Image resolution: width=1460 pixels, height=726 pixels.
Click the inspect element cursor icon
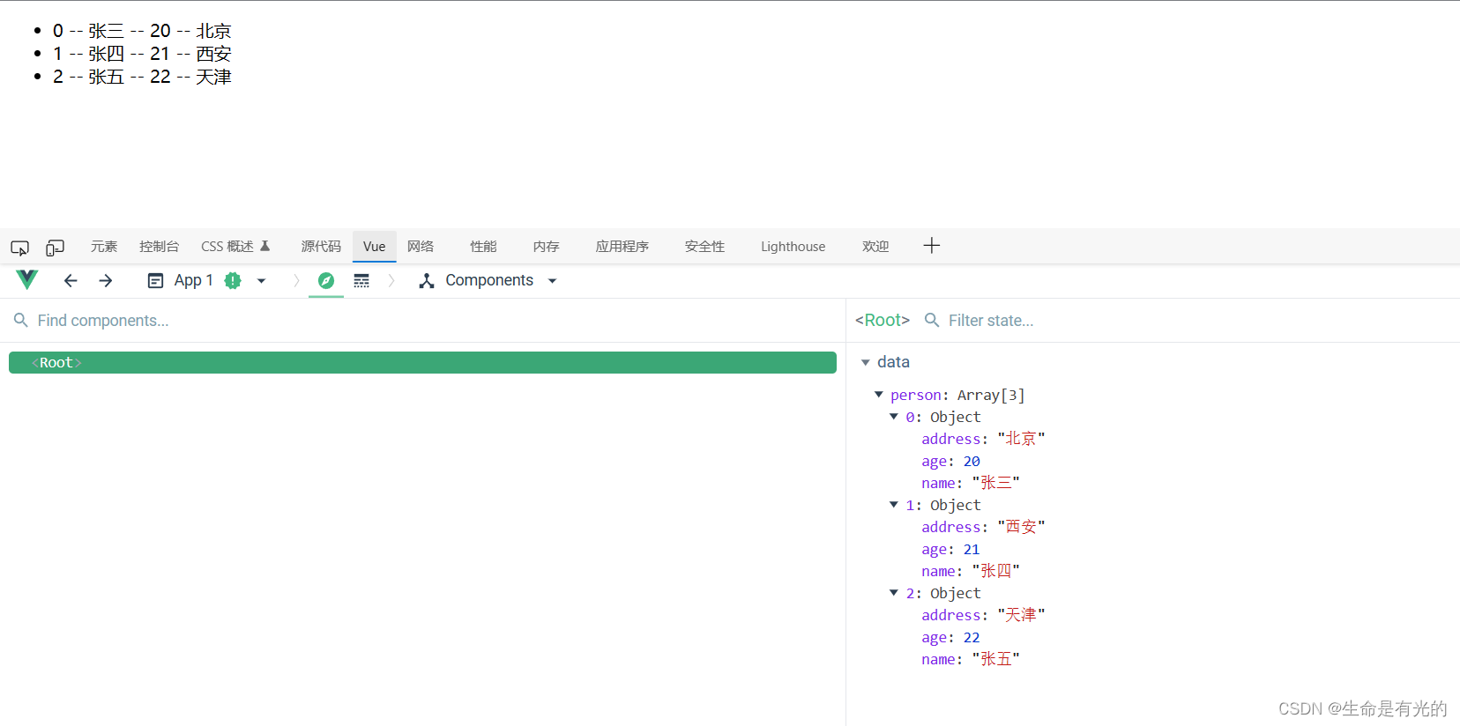pos(19,248)
